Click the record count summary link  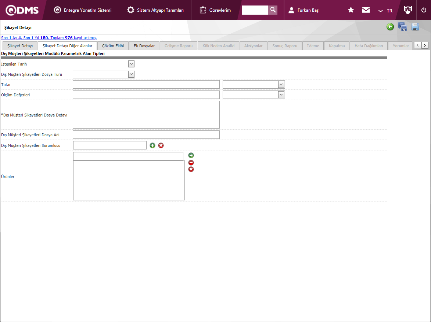[49, 38]
